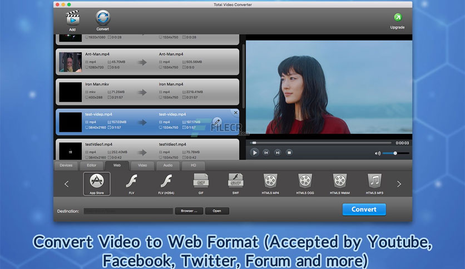The image size is (465, 269).
Task: Click source name Ant-Man.mp4
Action: click(x=97, y=54)
